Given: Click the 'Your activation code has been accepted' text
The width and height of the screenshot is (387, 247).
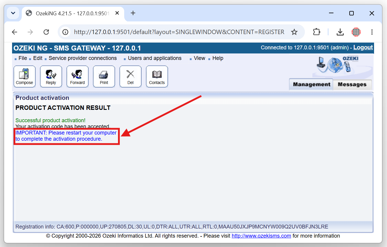Looking at the screenshot, I should coord(63,127).
